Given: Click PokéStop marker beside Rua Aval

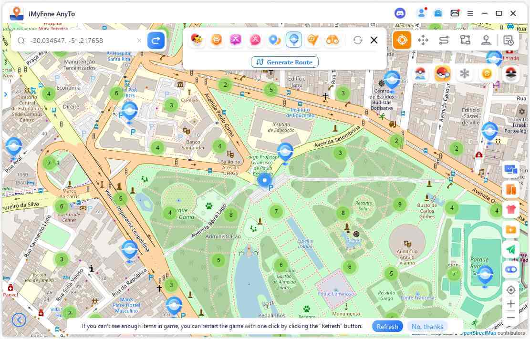Looking at the screenshot, I should tap(14, 148).
